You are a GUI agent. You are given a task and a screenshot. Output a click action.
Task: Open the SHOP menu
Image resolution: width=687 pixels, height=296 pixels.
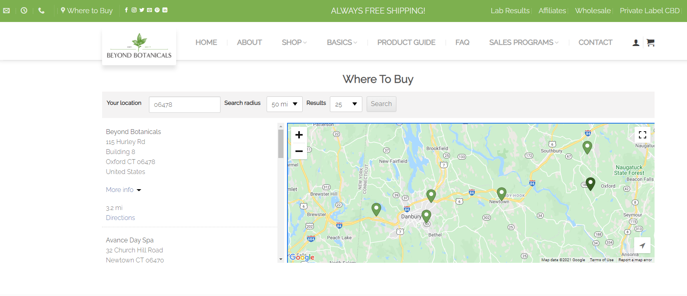(x=294, y=42)
